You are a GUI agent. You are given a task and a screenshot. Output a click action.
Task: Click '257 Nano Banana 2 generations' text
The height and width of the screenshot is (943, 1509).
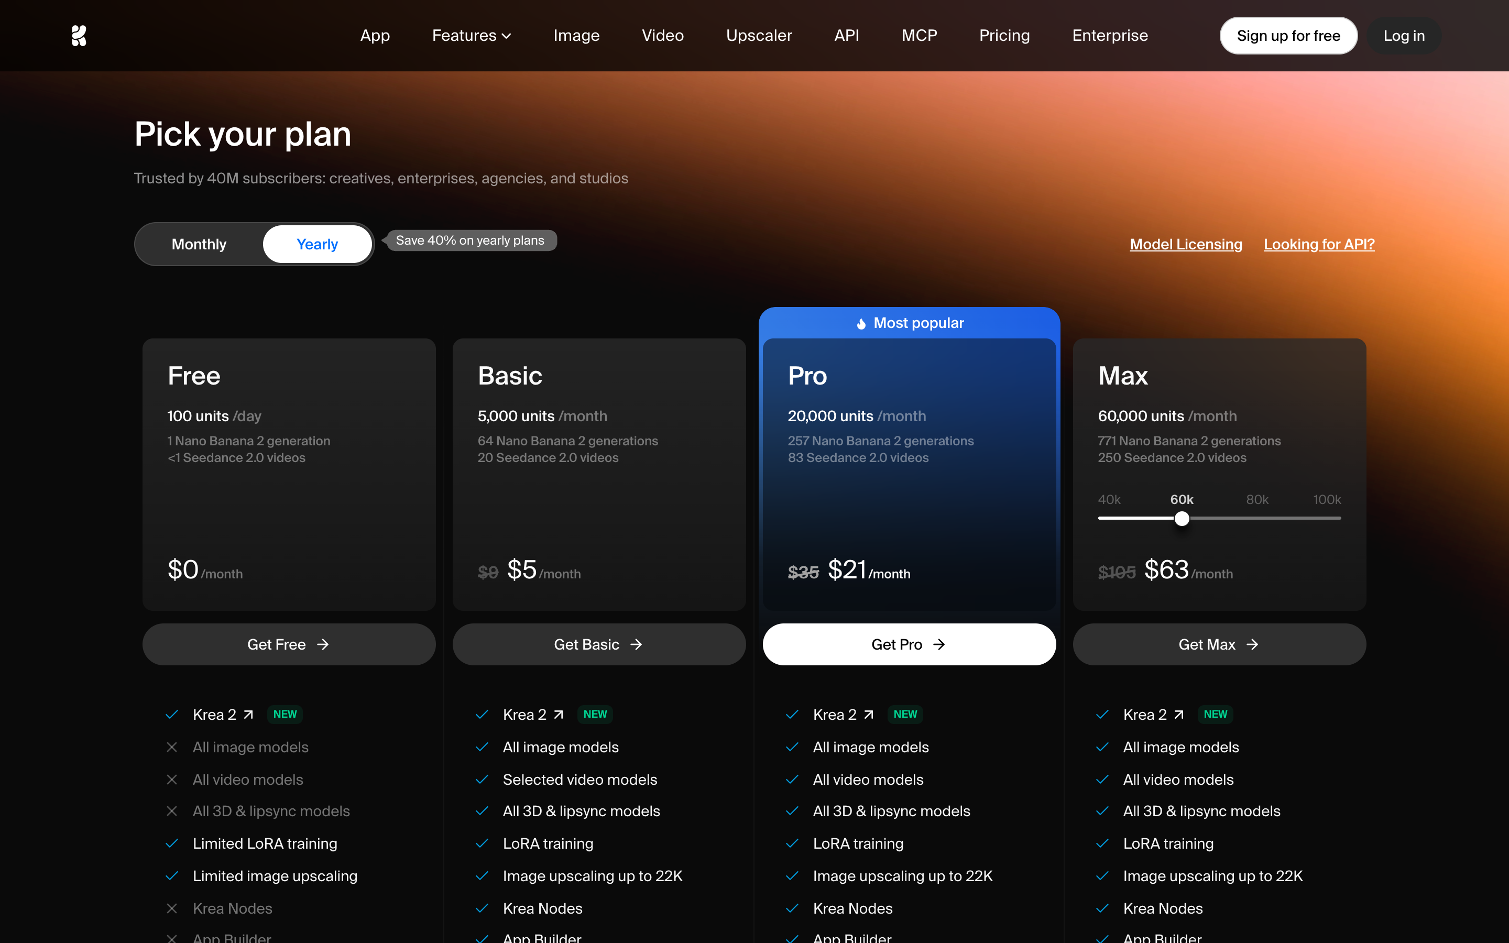tap(880, 441)
